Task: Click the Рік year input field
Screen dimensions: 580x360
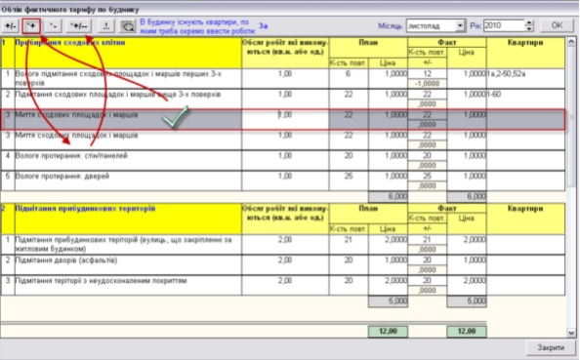Action: tap(504, 26)
